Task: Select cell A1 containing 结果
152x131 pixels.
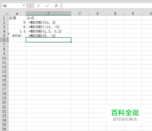Action: pyautogui.click(x=17, y=18)
